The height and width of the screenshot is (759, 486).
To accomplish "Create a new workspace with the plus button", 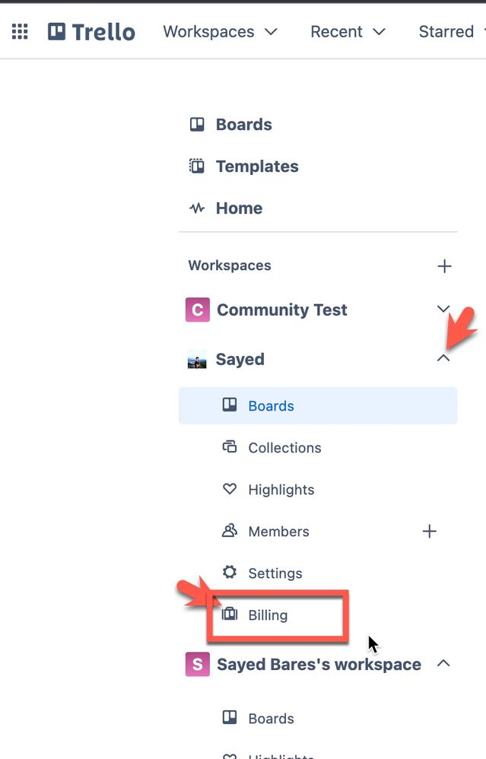I will click(444, 265).
